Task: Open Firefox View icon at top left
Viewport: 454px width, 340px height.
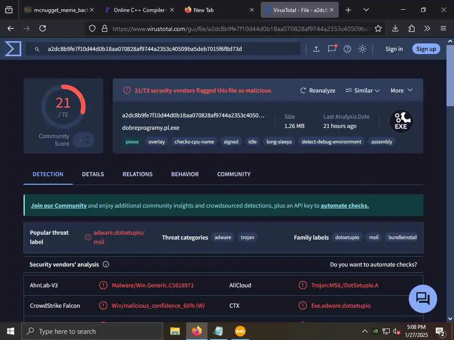Action: 9,10
